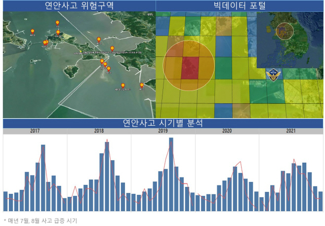325x226 pixels.
Task: Select the leftmost accident marker pin
Action: click(x=33, y=31)
